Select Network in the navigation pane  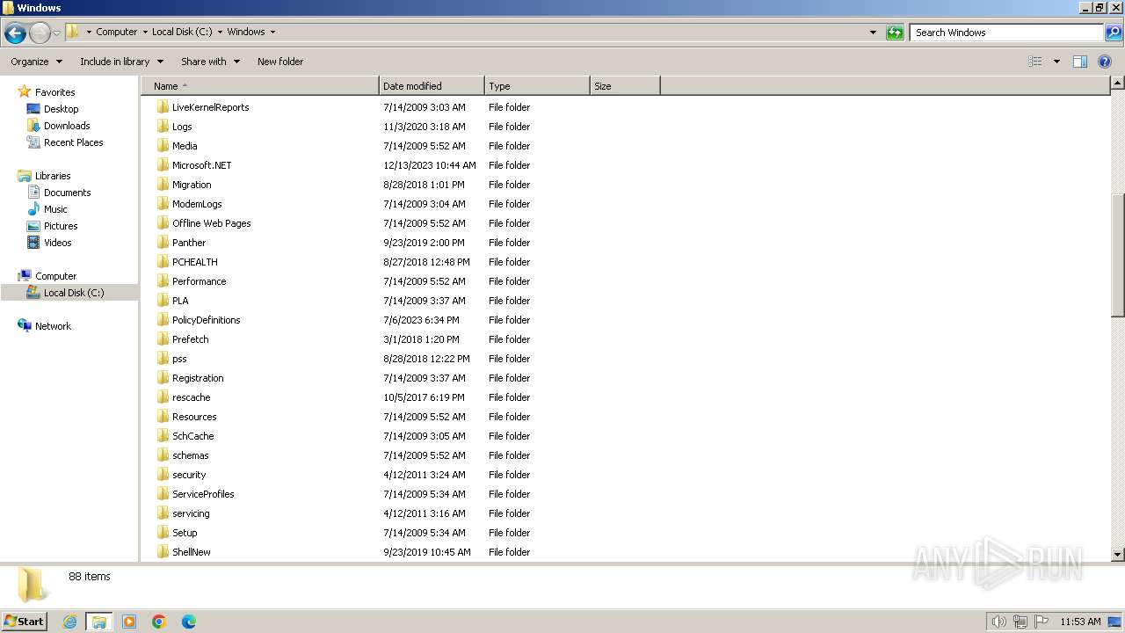coord(53,326)
